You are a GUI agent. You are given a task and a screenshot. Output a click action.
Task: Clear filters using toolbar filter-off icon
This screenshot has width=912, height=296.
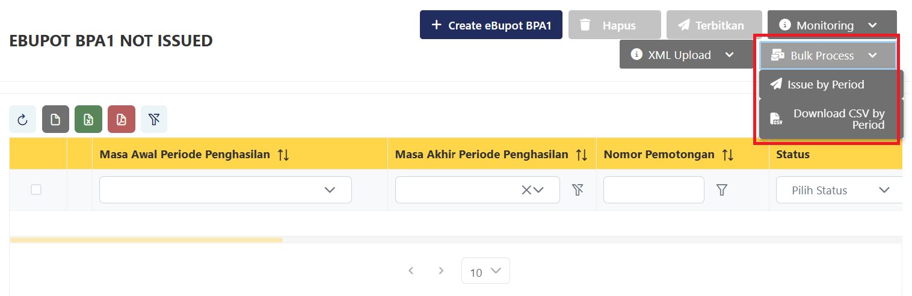(x=154, y=120)
